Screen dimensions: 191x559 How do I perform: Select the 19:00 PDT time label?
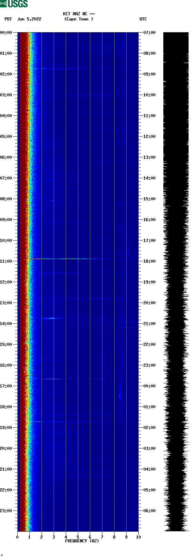click(x=6, y=428)
